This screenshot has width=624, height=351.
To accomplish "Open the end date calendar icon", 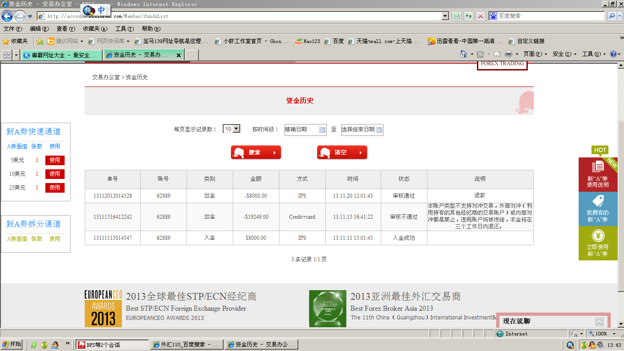I will (379, 130).
